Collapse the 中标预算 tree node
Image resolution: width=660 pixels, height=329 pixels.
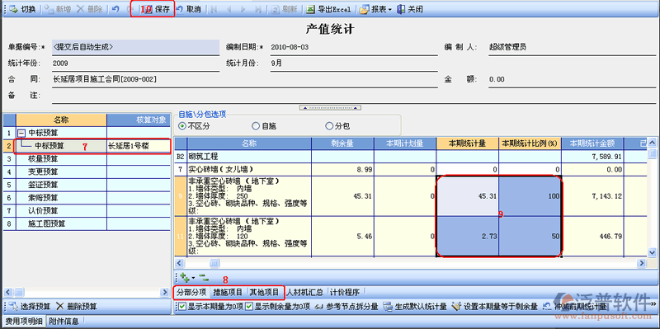[x=21, y=133]
